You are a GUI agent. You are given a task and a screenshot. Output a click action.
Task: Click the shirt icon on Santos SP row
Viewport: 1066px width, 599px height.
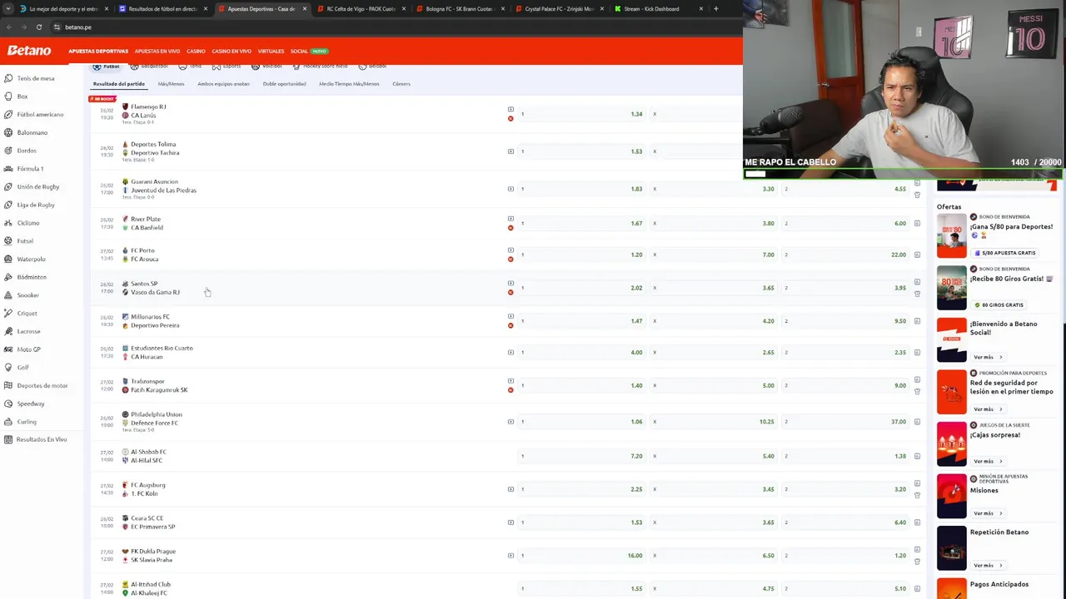point(917,294)
